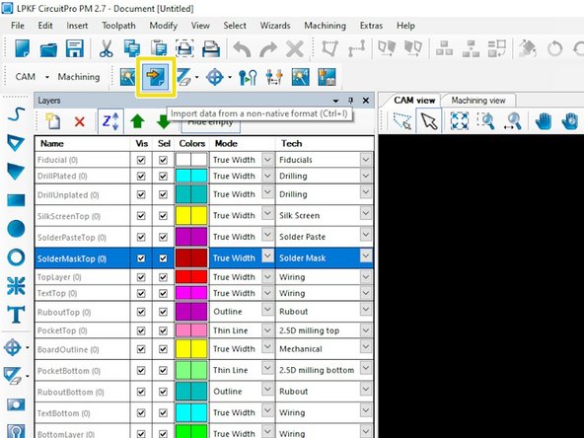584x438 pixels.
Task: Click the tool magazine icon with keys
Action: pyautogui.click(x=248, y=77)
